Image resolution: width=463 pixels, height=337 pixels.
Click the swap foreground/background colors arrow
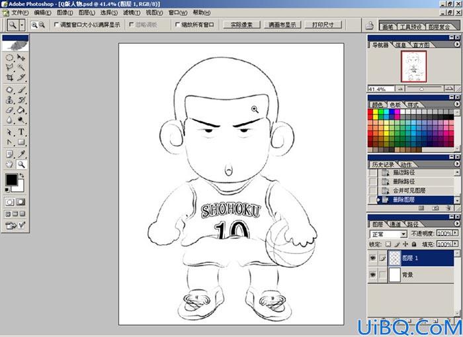click(x=21, y=176)
